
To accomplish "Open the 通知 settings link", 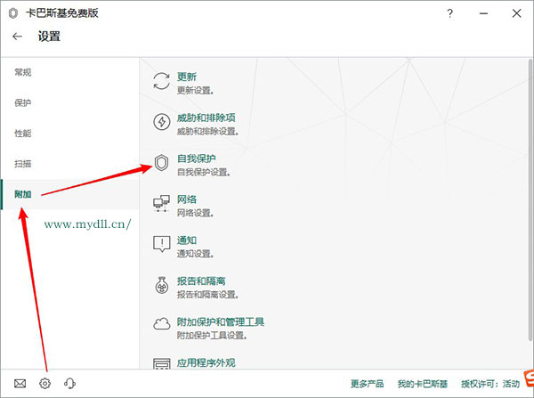I will point(187,240).
